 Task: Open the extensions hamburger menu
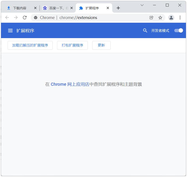click(10, 31)
